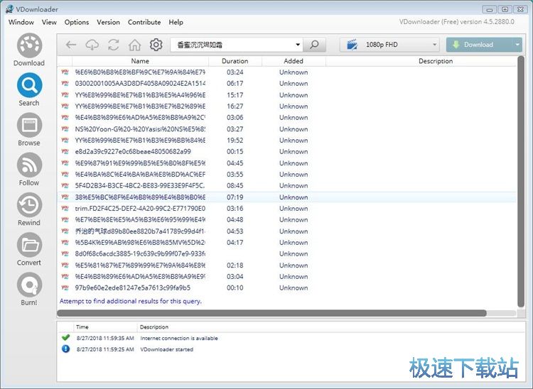The width and height of the screenshot is (533, 389).
Task: Open the Burn! disc tool
Action: 29,289
